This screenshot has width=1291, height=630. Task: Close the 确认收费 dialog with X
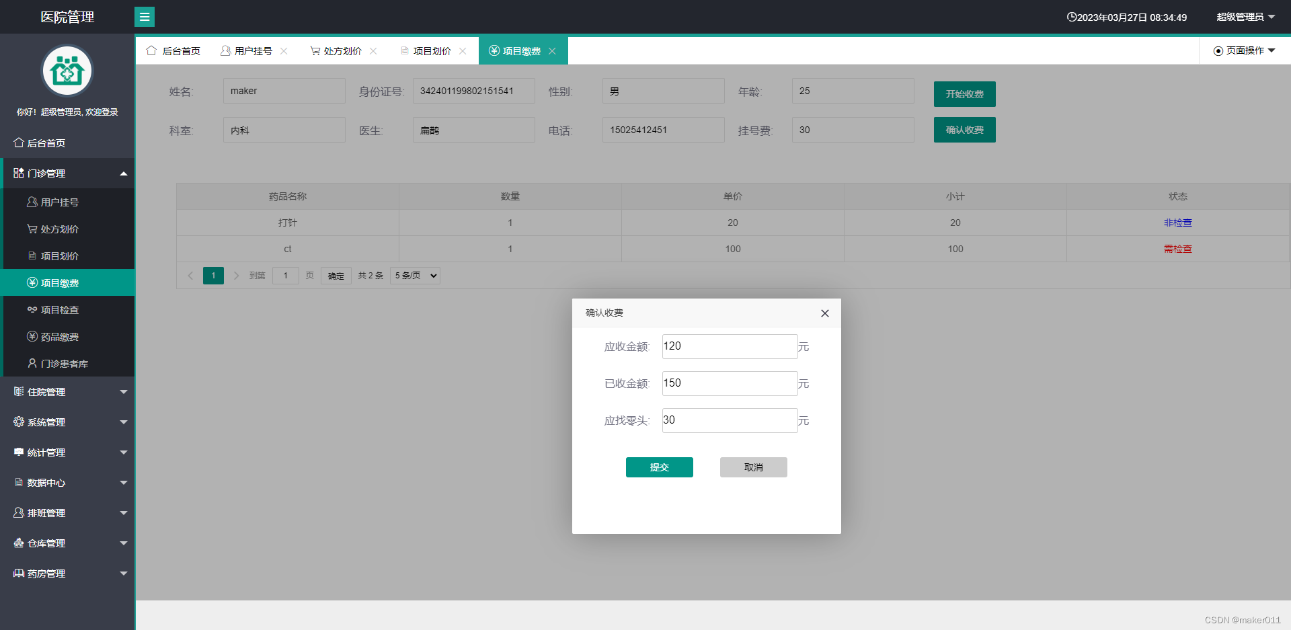(x=825, y=313)
